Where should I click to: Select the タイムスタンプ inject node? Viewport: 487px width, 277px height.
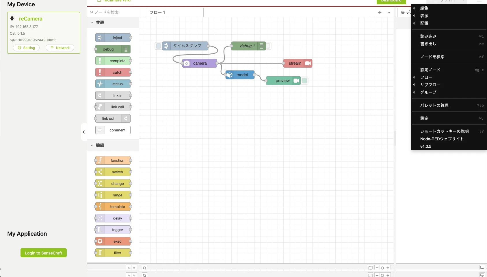click(x=185, y=46)
